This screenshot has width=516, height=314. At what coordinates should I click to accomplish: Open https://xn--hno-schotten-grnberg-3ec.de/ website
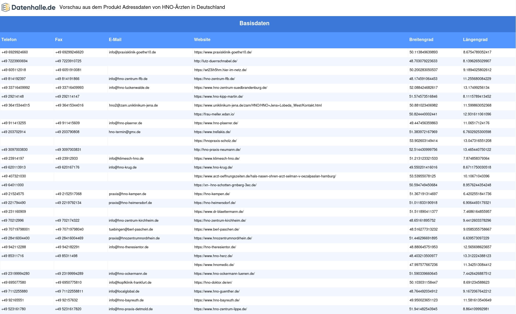[x=225, y=185]
